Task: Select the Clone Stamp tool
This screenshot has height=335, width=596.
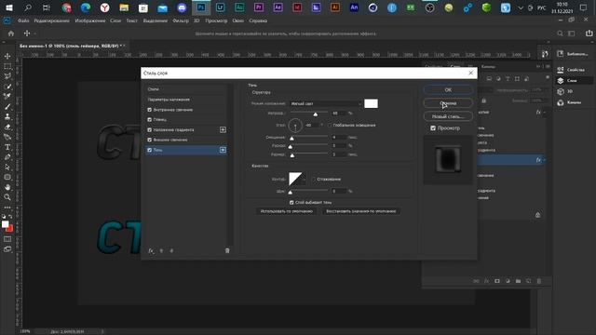Action: (7, 116)
